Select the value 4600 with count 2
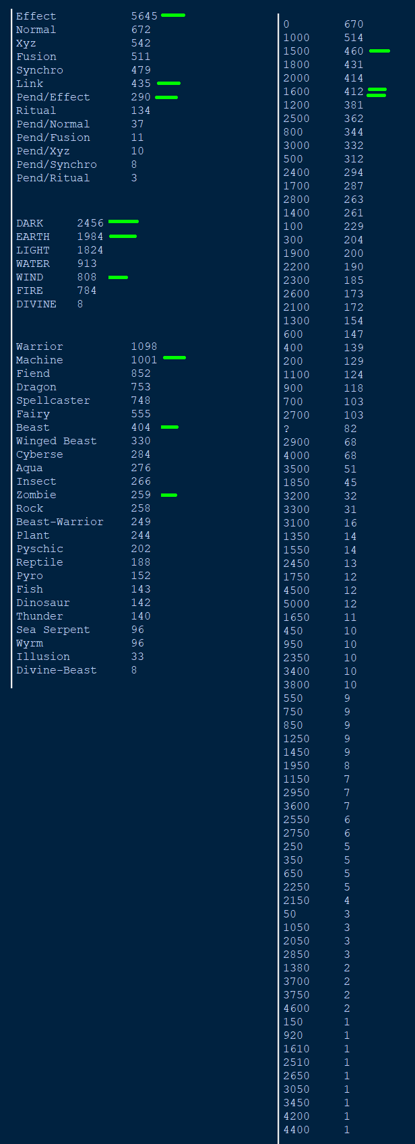The image size is (415, 1144). 296,1008
